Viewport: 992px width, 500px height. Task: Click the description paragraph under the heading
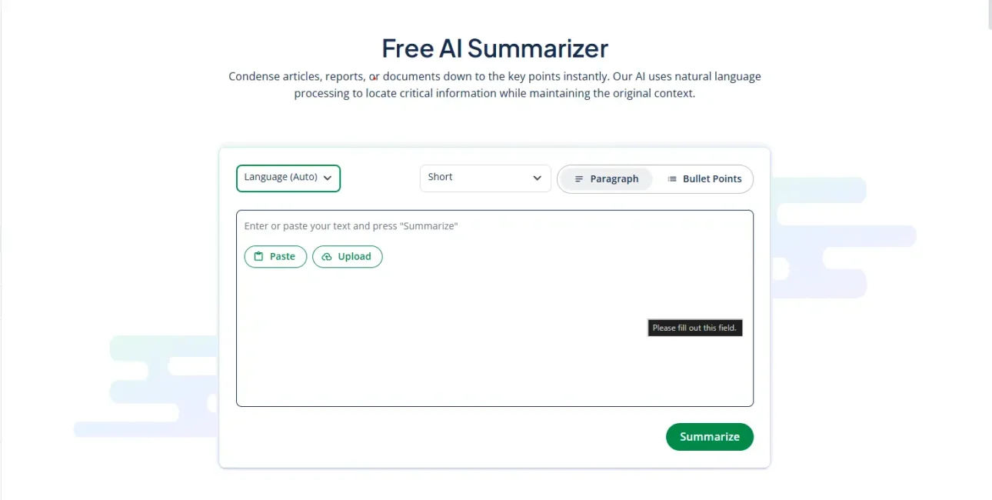494,85
